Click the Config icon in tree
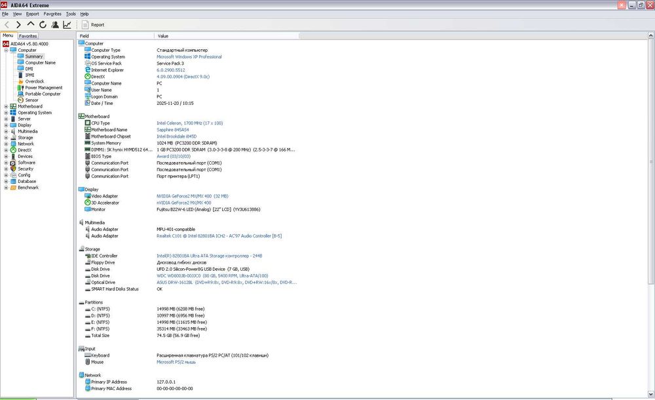Image resolution: width=655 pixels, height=400 pixels. pos(13,175)
